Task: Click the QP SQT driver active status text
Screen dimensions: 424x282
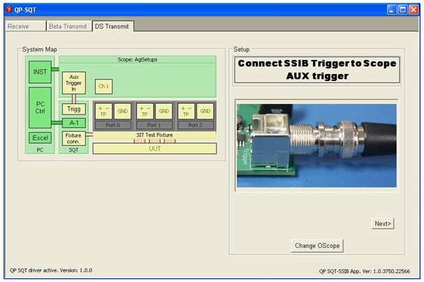Action: [51, 270]
